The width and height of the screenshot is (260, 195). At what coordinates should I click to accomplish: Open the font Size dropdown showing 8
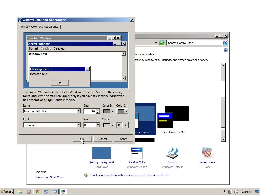pos(98,125)
